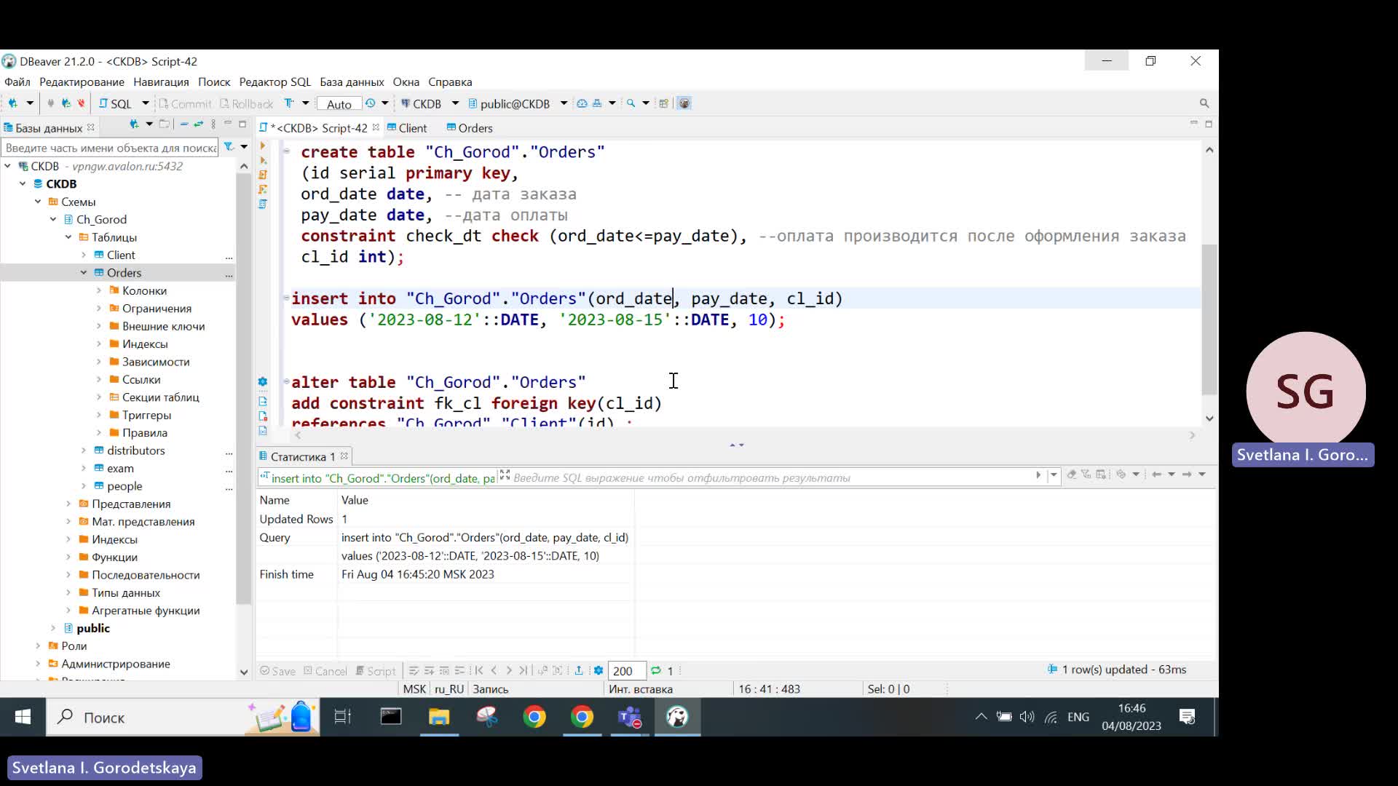The width and height of the screenshot is (1398, 786).
Task: Select the Ограничения tree item
Action: click(157, 309)
